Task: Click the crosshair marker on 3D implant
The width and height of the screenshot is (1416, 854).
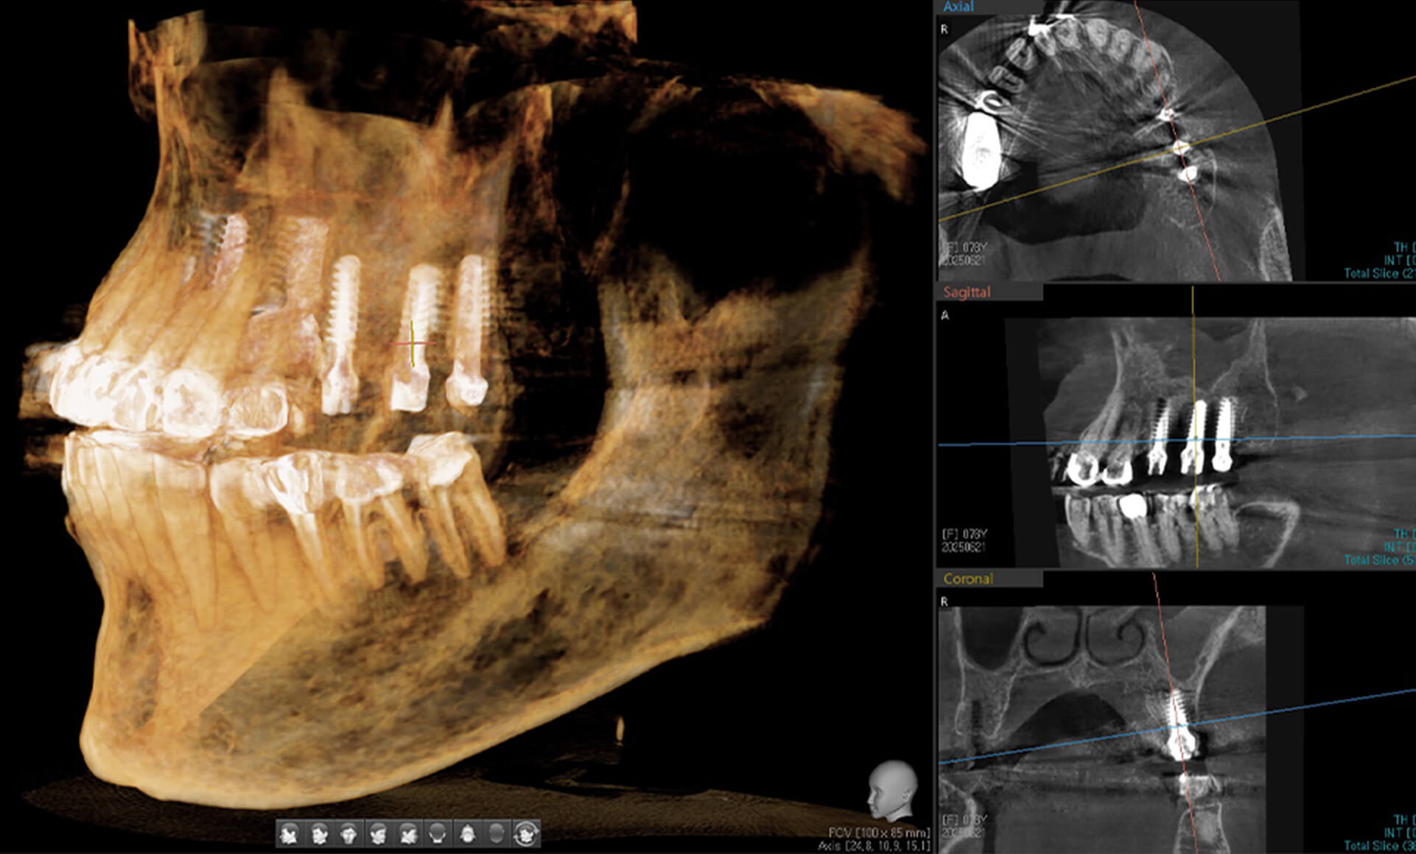Action: [413, 343]
